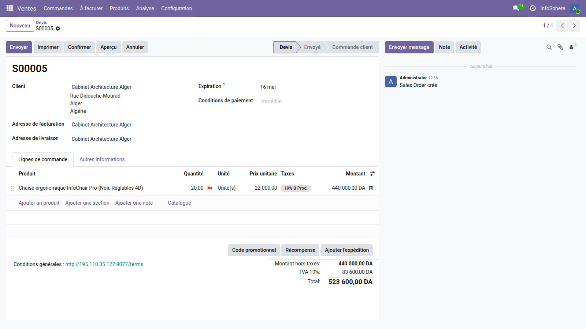Image resolution: width=586 pixels, height=329 pixels.
Task: Open the conversations chat icon with badge
Action: point(516,8)
